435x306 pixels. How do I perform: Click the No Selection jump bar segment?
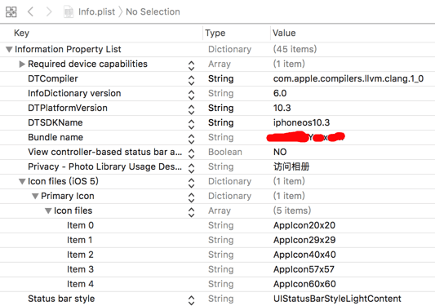(153, 12)
